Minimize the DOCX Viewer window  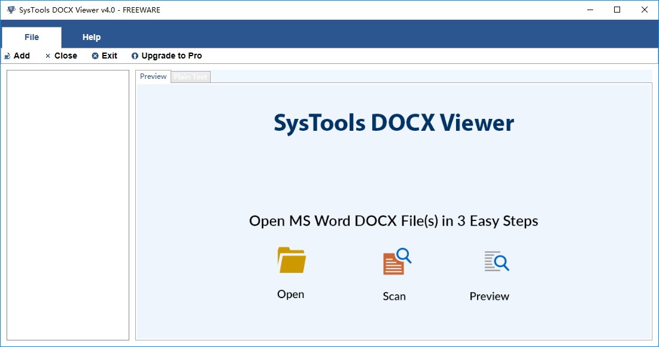pyautogui.click(x=589, y=10)
